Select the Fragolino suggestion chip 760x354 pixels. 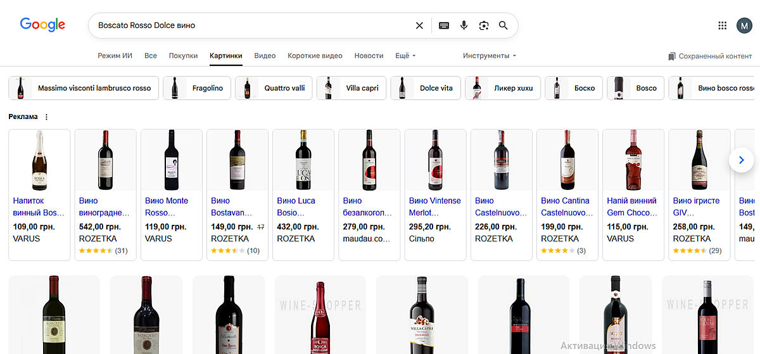pyautogui.click(x=196, y=88)
